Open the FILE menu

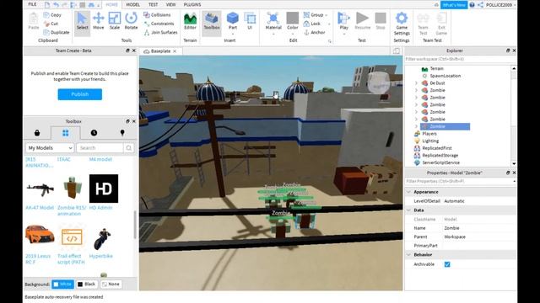point(32,4)
